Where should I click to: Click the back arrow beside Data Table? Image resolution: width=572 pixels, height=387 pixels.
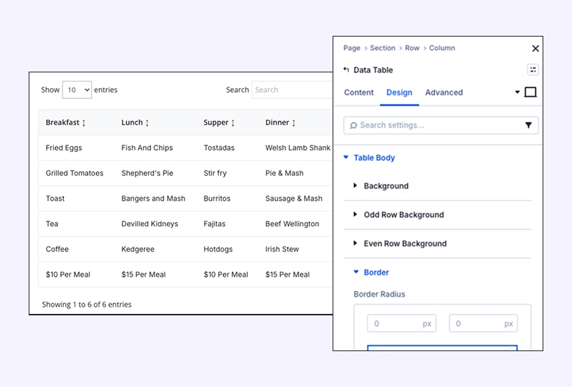pos(346,70)
